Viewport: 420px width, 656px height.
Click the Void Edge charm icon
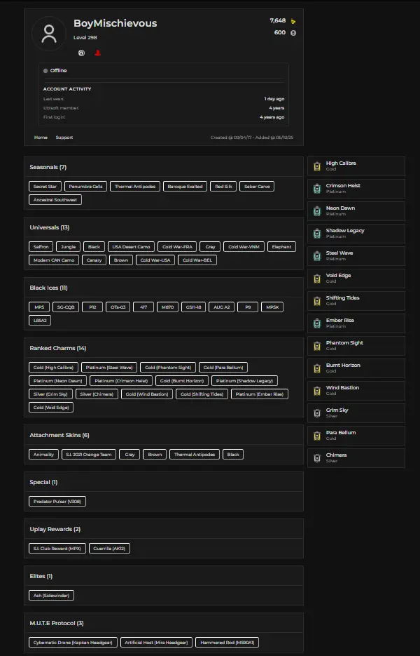(x=317, y=279)
